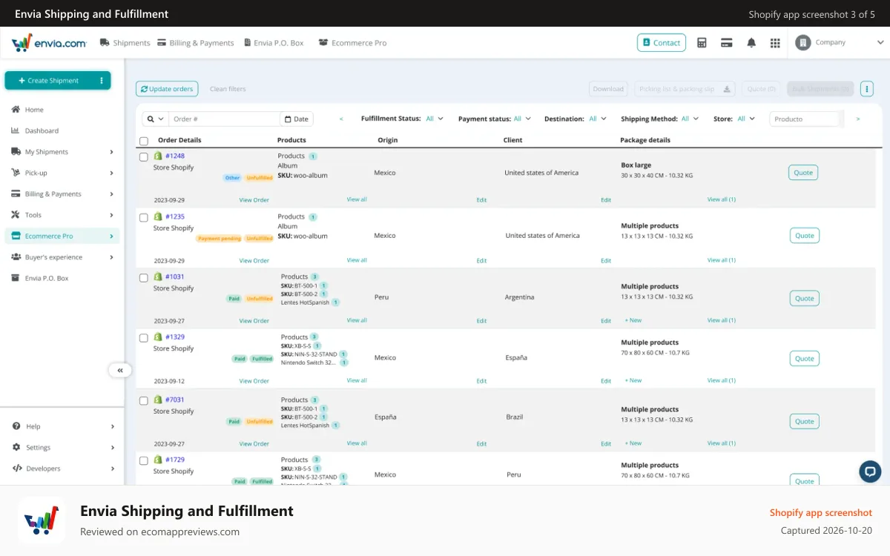
Task: Expand the Settings menu in sidebar
Action: [x=62, y=448]
